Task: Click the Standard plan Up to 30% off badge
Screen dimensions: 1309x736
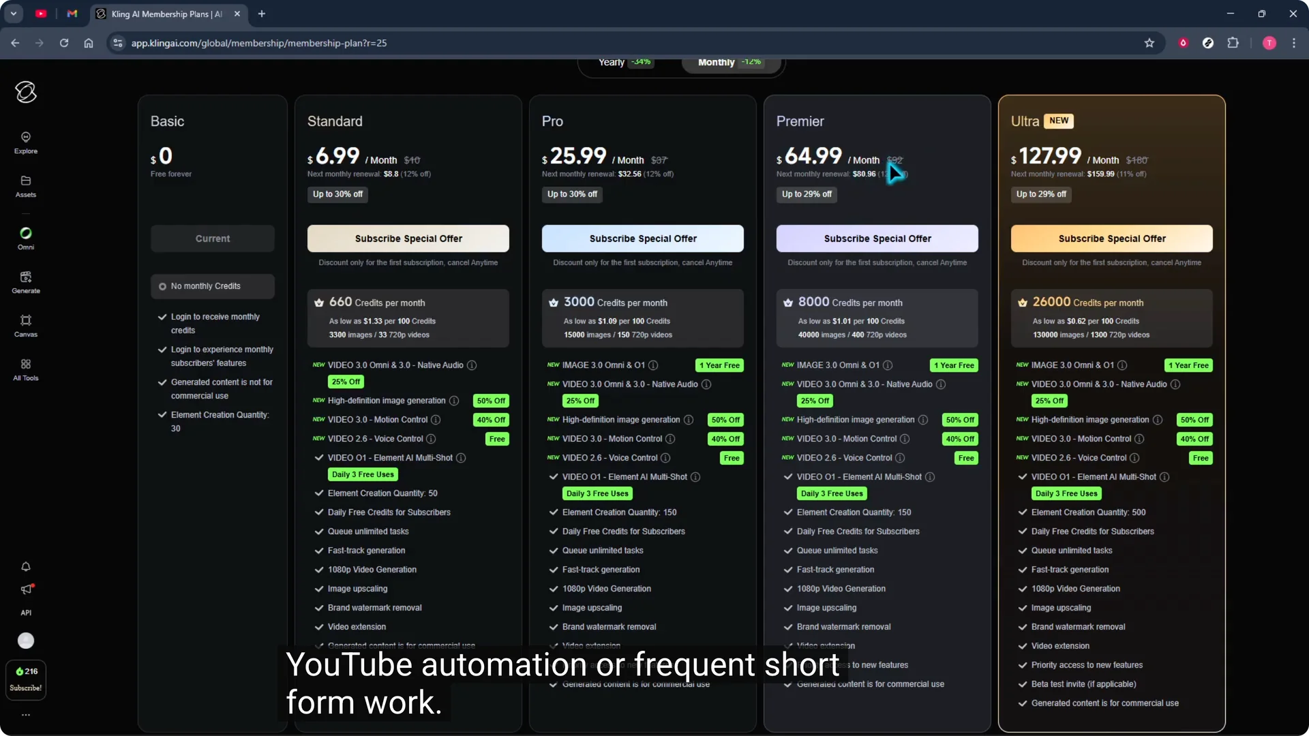Action: (x=338, y=194)
